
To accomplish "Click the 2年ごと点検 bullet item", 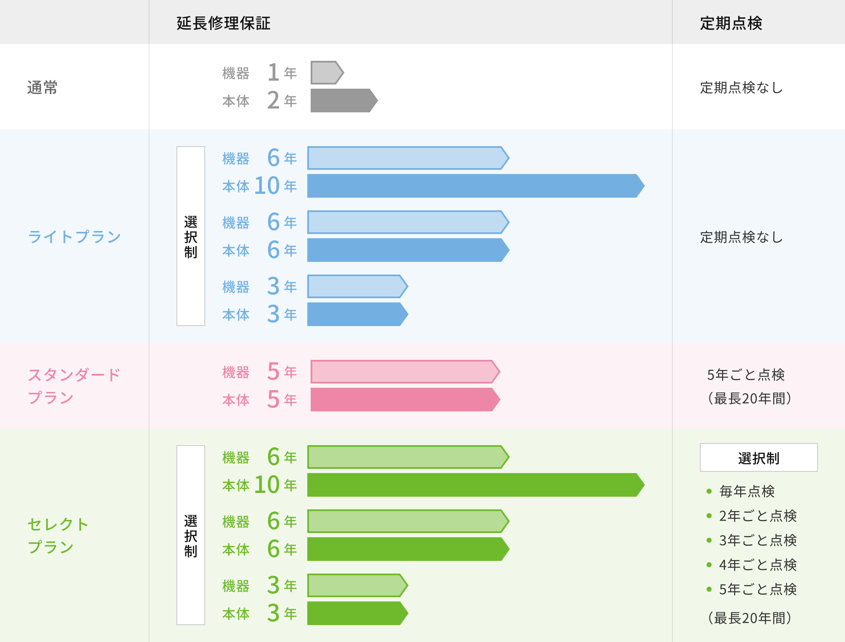I will pos(751,516).
